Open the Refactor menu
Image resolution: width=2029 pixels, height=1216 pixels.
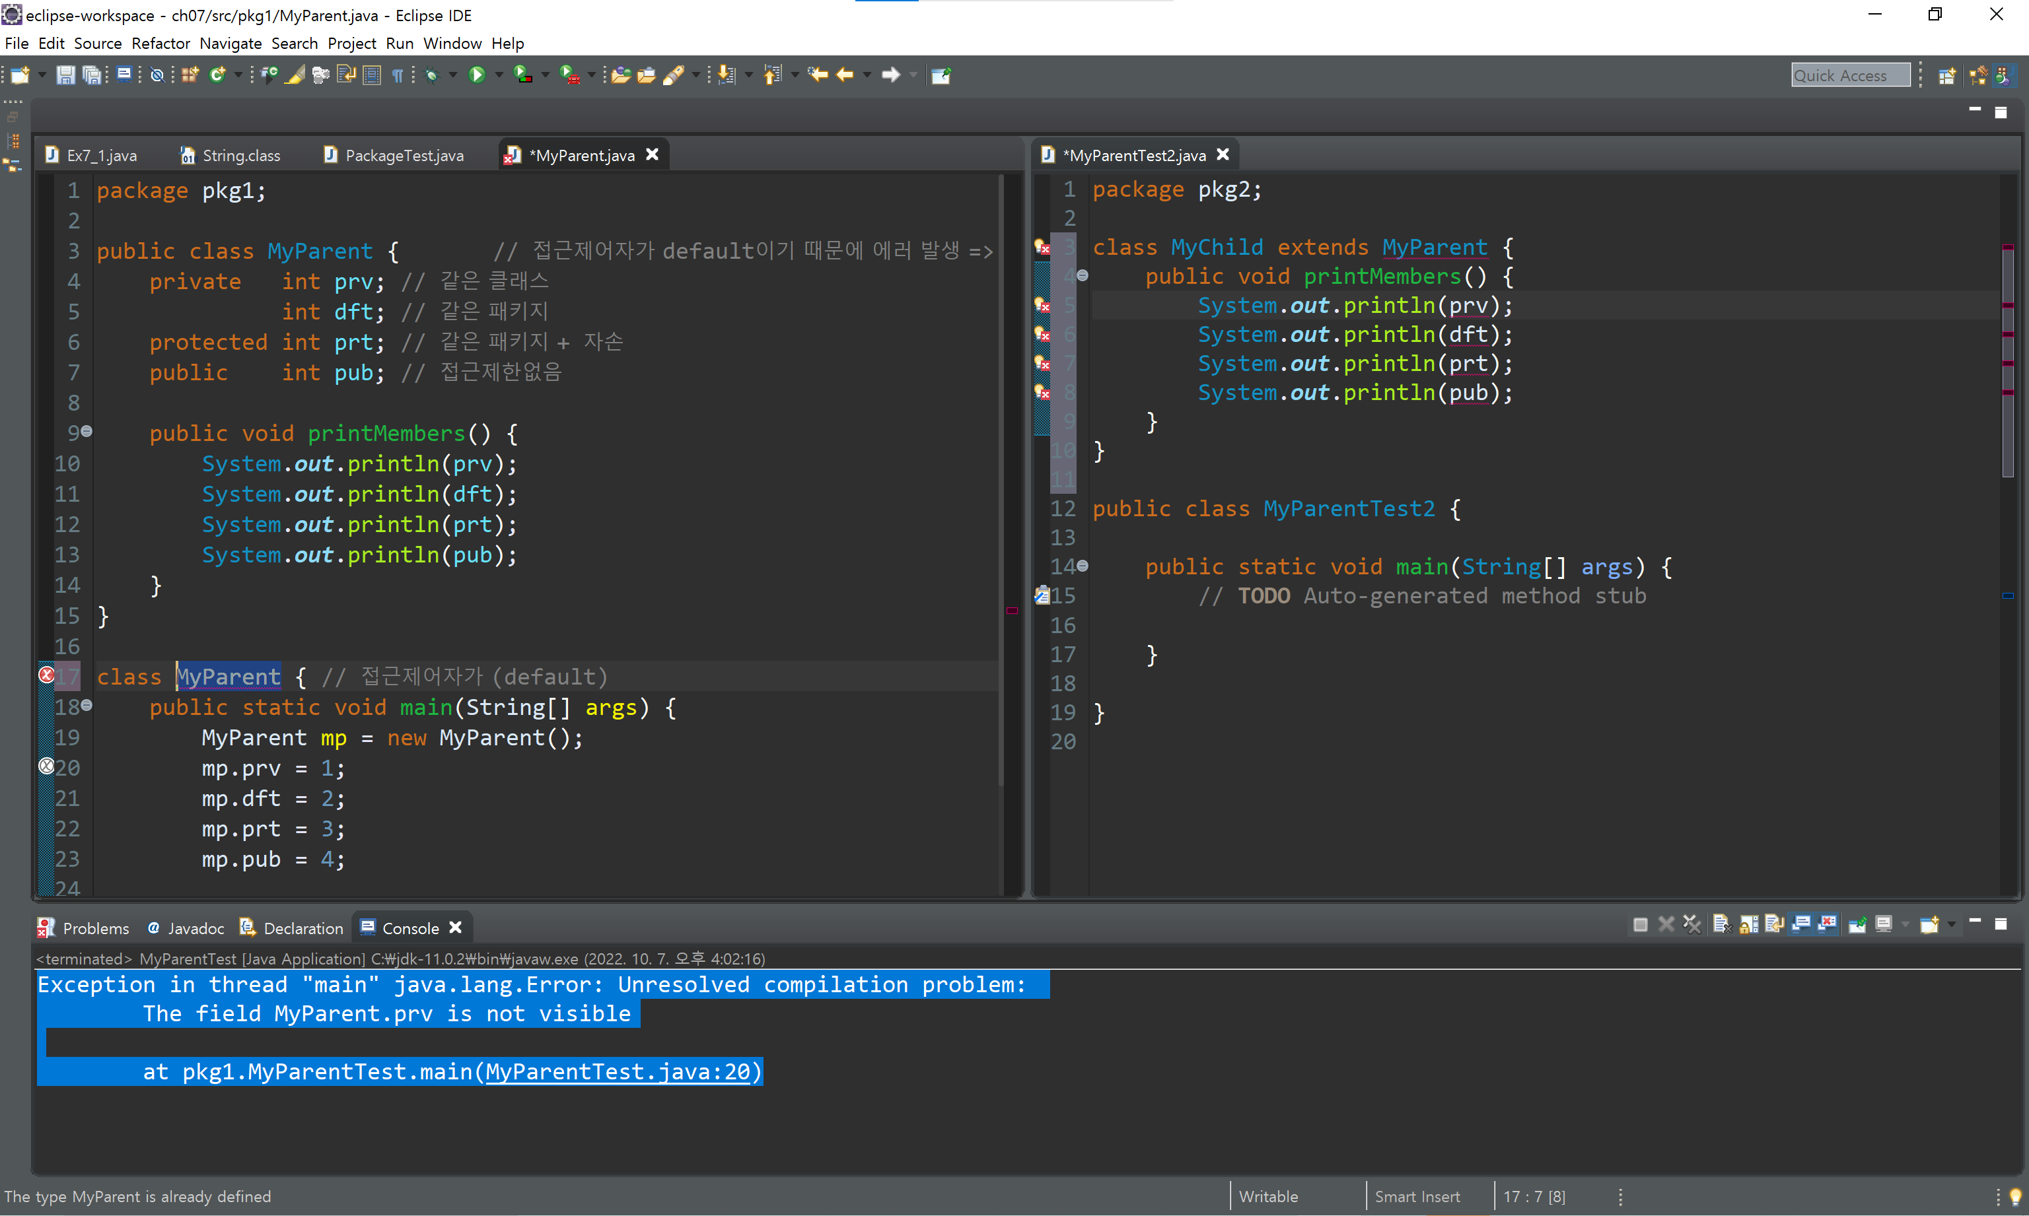[160, 44]
